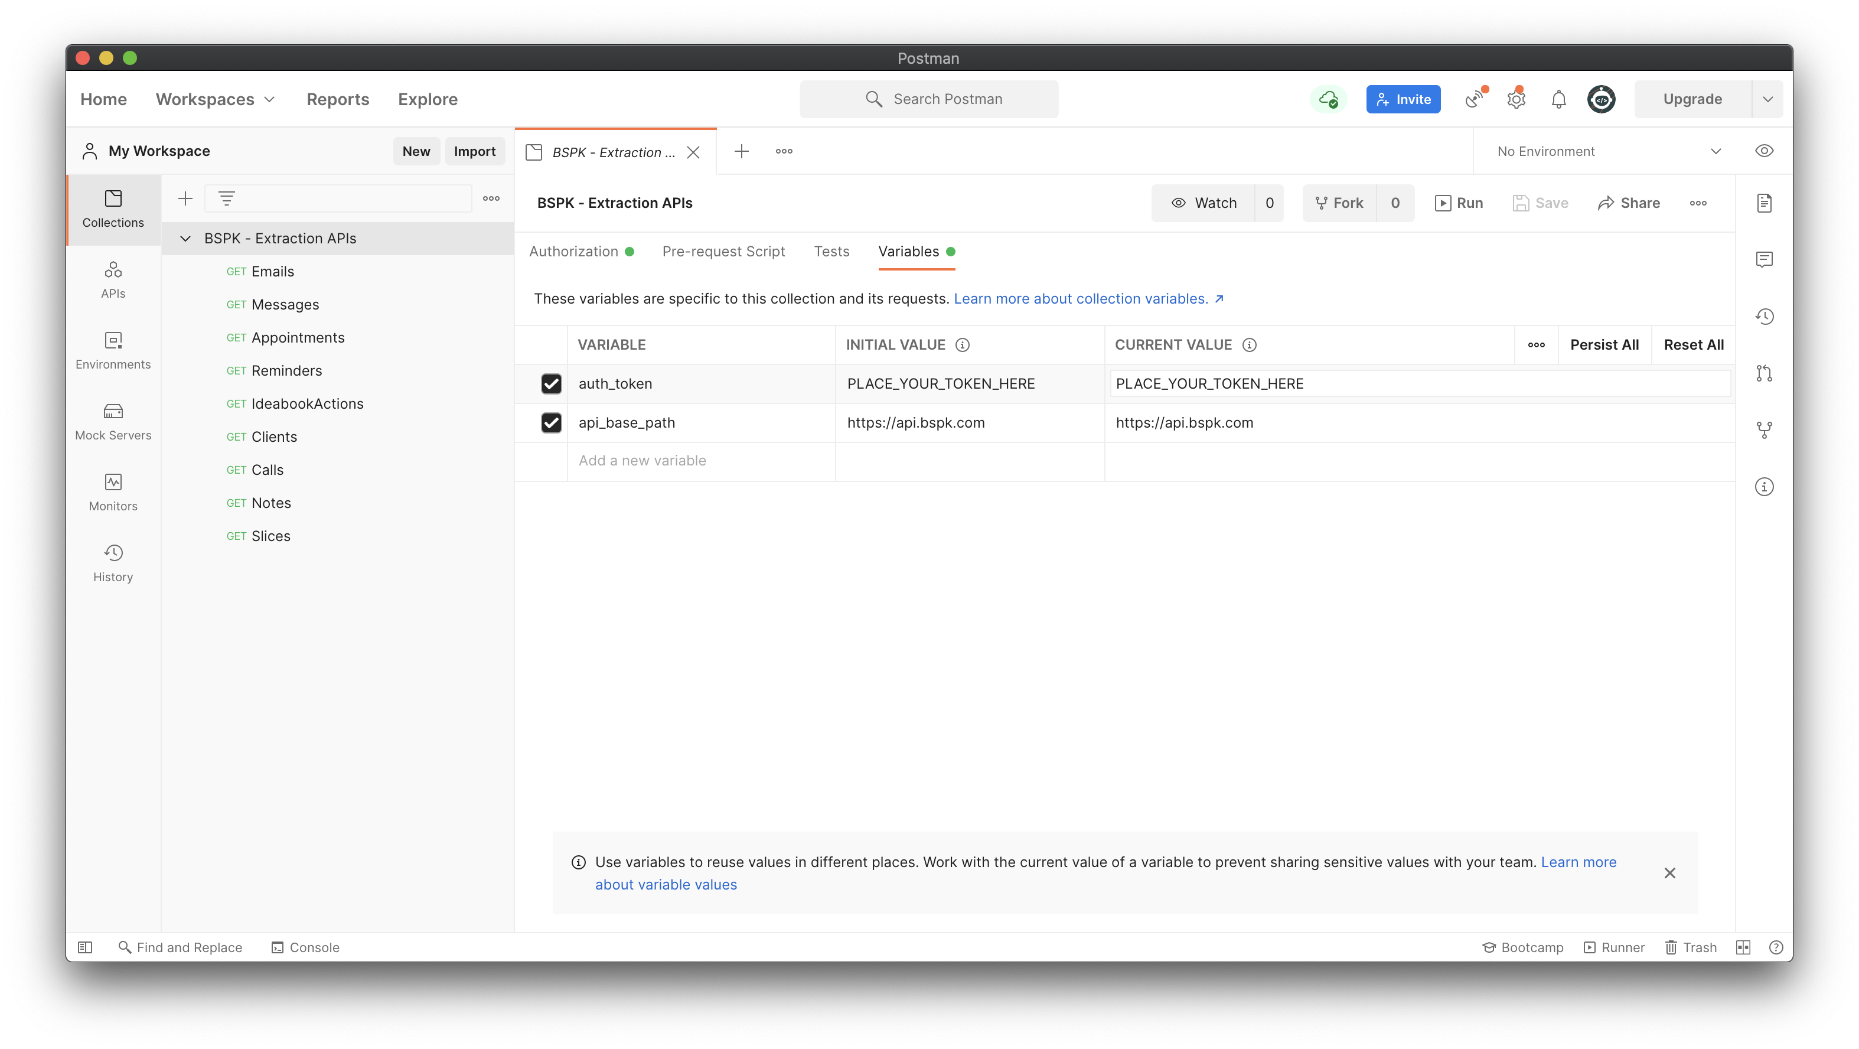Screen dimensions: 1859x1049
Task: Open the notifications bell
Action: pyautogui.click(x=1559, y=99)
